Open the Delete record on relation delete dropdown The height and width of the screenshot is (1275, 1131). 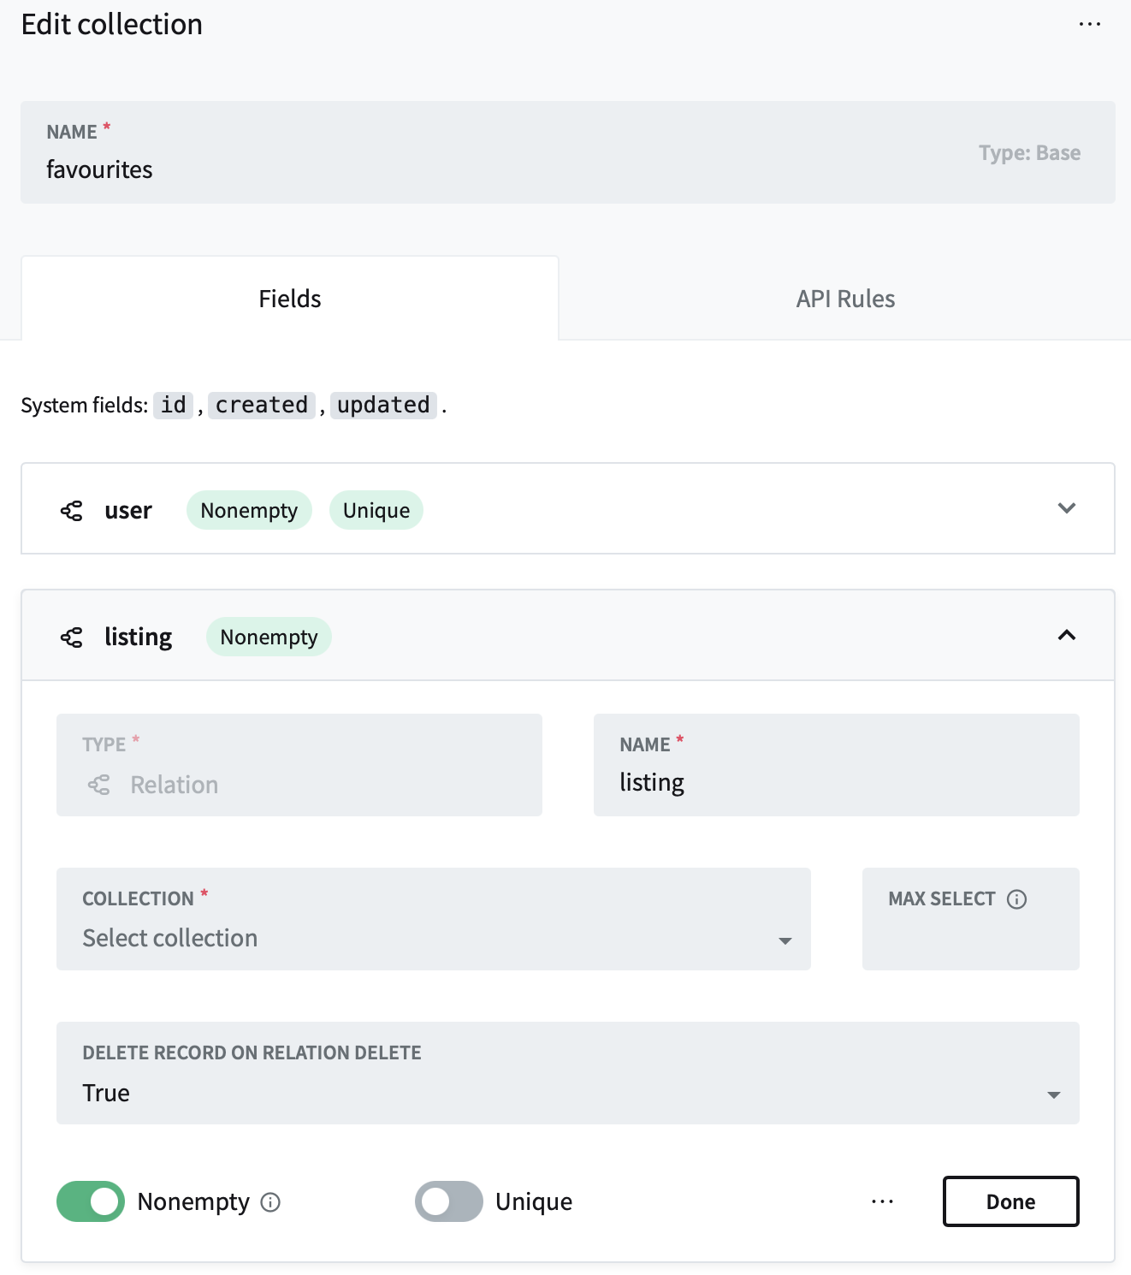567,1093
